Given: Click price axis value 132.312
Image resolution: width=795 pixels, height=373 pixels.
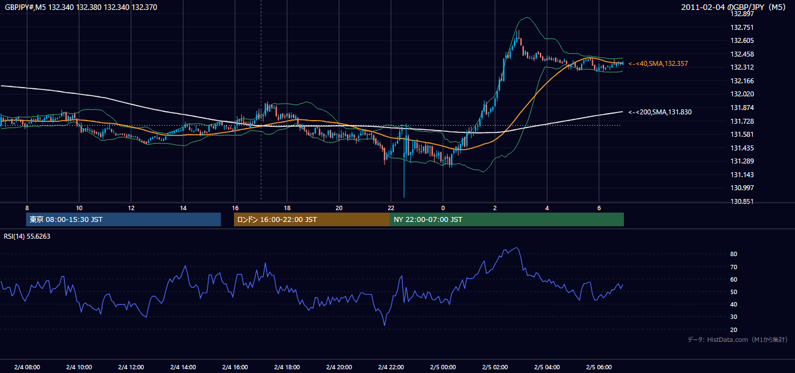Looking at the screenshot, I should click(742, 67).
